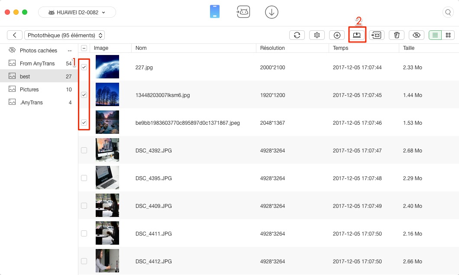459x275 pixels.
Task: Check the box for DSC_4392.JPG
Action: tap(84, 150)
